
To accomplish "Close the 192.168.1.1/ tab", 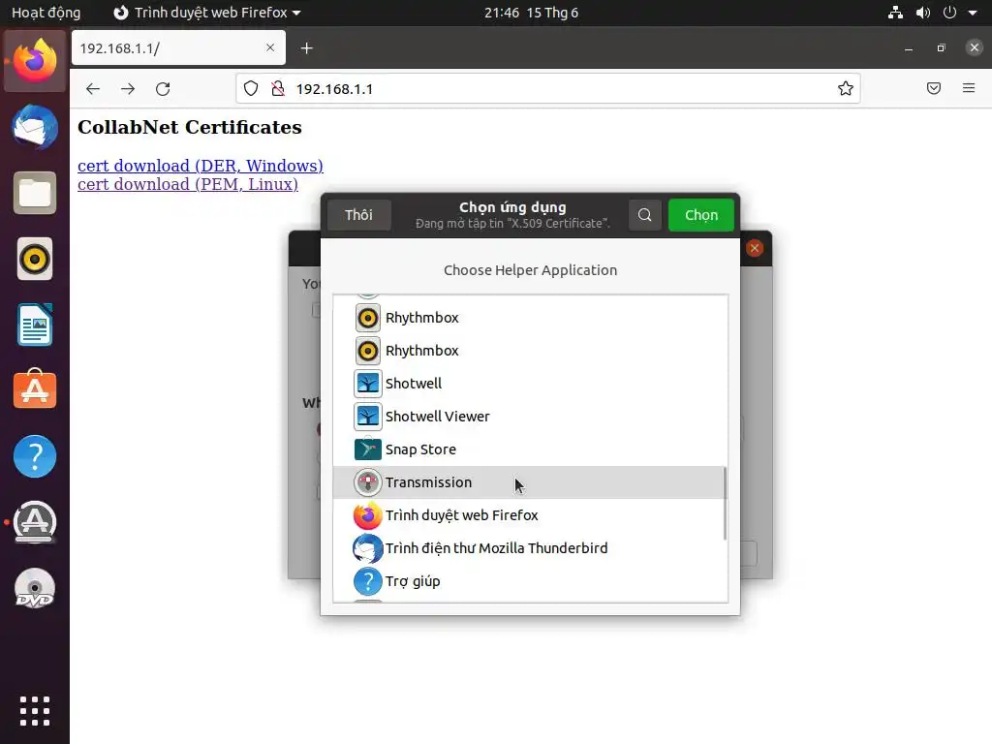I will 270,47.
